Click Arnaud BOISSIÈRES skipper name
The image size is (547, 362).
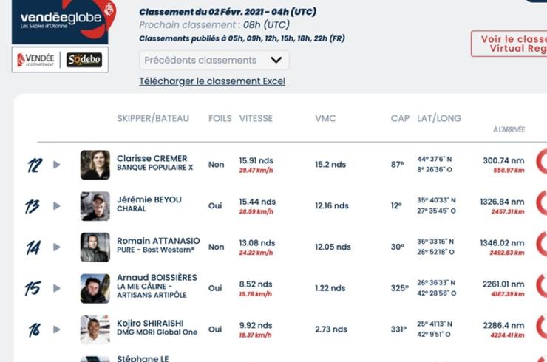tap(157, 278)
